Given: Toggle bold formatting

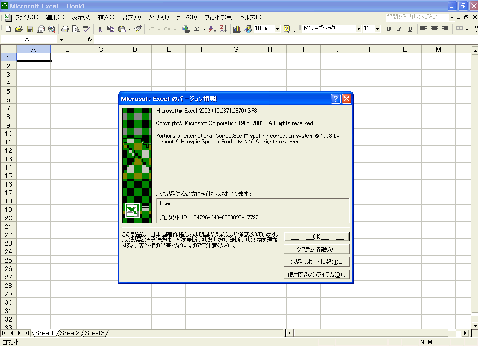Looking at the screenshot, I should tap(388, 29).
